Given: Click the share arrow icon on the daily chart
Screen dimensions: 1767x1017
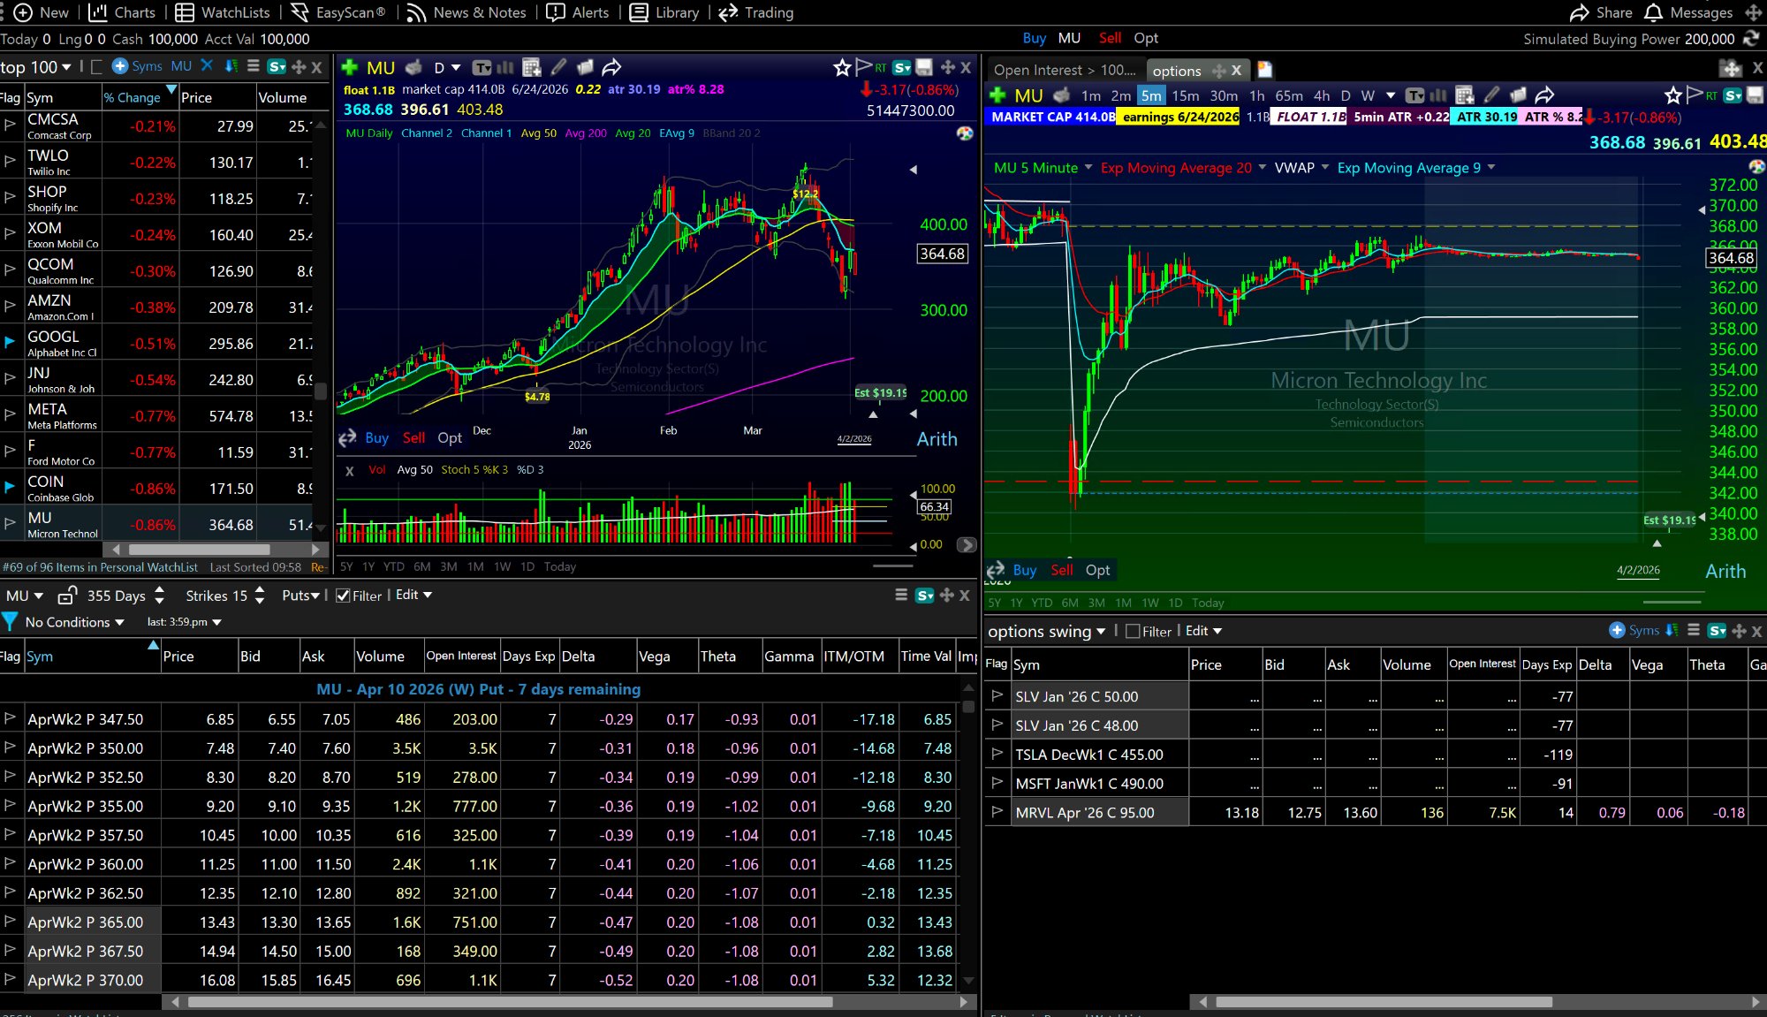Looking at the screenshot, I should (610, 67).
